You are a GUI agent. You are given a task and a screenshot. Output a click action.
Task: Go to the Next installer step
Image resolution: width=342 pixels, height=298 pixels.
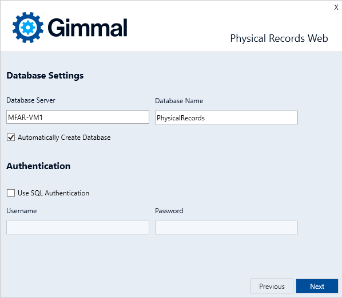pos(317,286)
